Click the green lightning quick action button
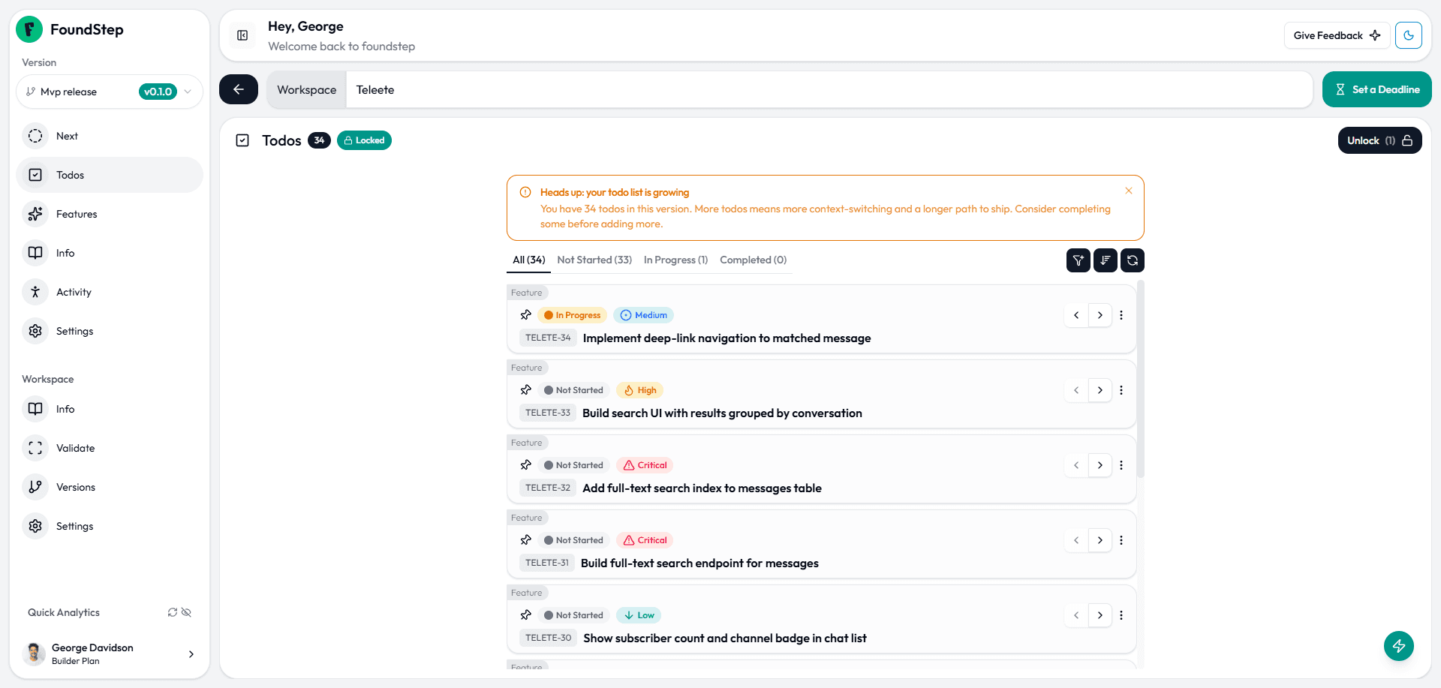The width and height of the screenshot is (1441, 688). tap(1399, 646)
